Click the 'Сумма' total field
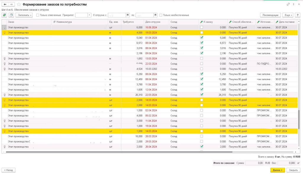Viewport: 303px width, 174px height. (x=254, y=163)
